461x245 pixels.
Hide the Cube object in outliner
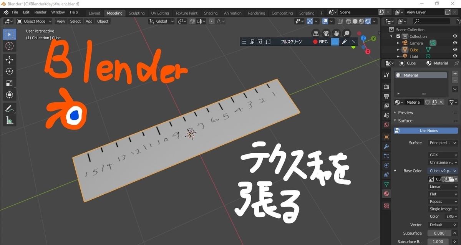pyautogui.click(x=455, y=50)
